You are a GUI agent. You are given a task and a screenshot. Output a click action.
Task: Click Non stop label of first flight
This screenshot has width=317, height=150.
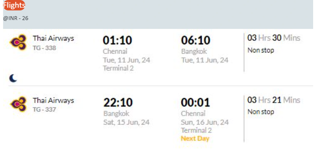point(261,50)
